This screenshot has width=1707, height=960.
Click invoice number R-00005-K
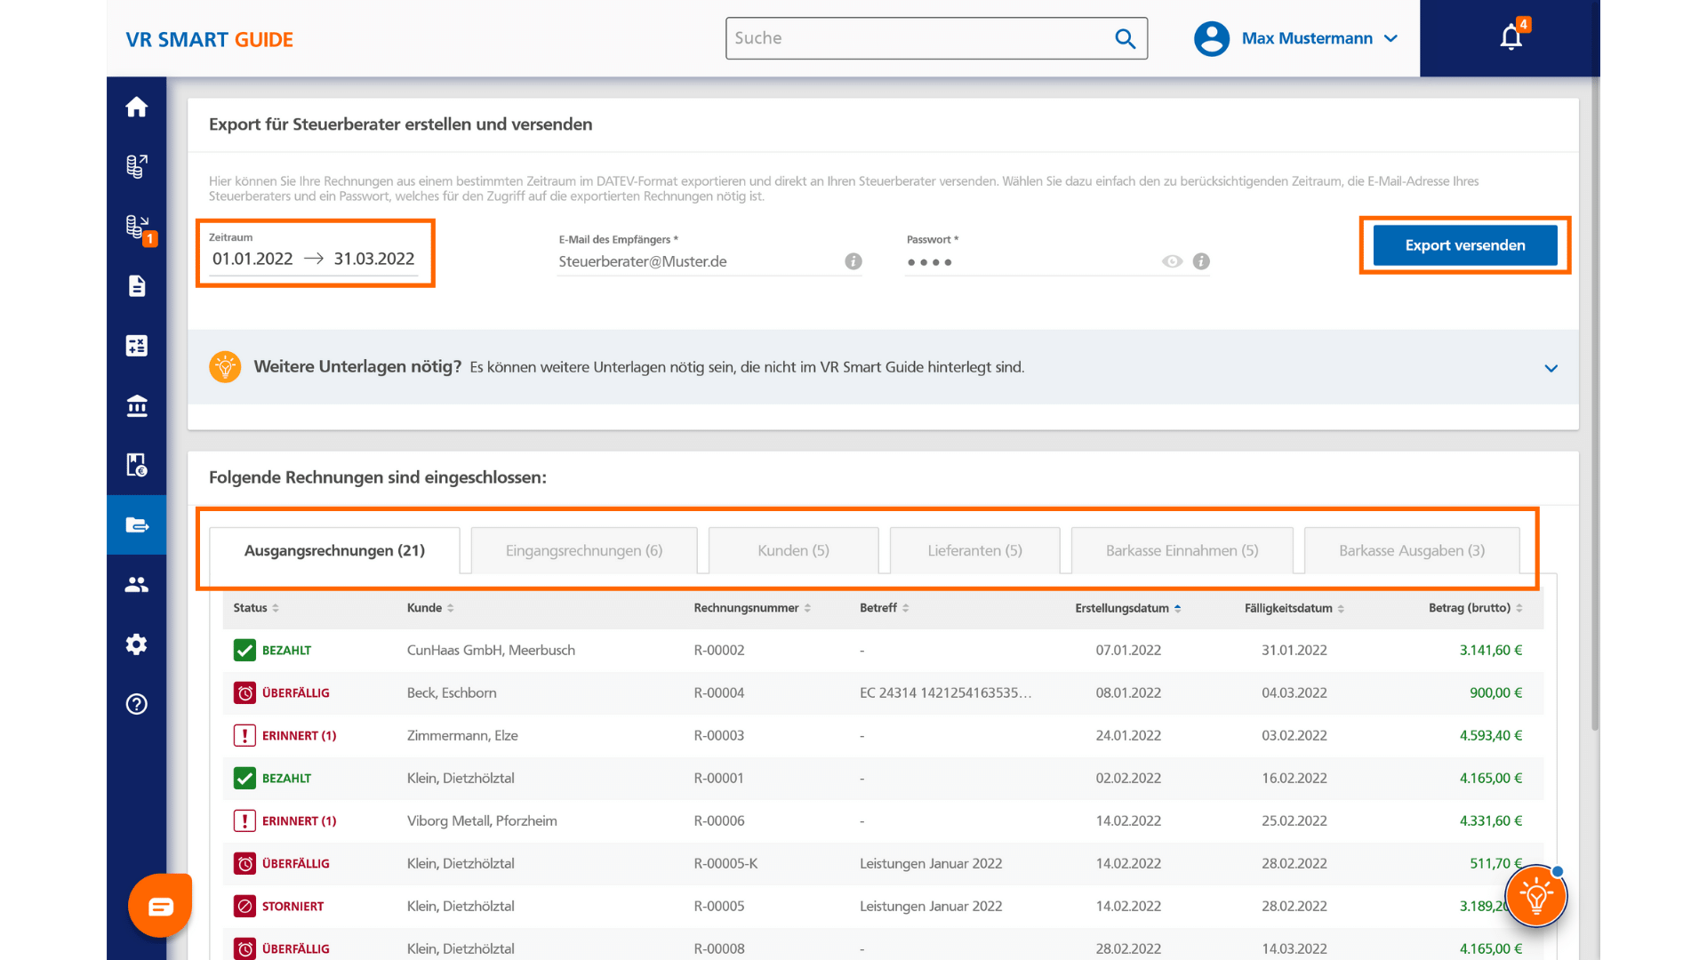[725, 863]
